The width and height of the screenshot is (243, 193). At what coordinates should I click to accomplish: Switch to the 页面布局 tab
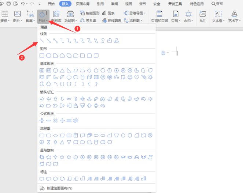82,4
